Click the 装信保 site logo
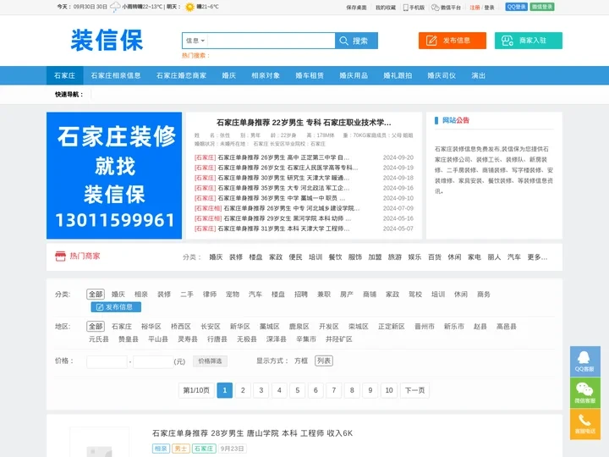This screenshot has width=609, height=457. pos(107,41)
